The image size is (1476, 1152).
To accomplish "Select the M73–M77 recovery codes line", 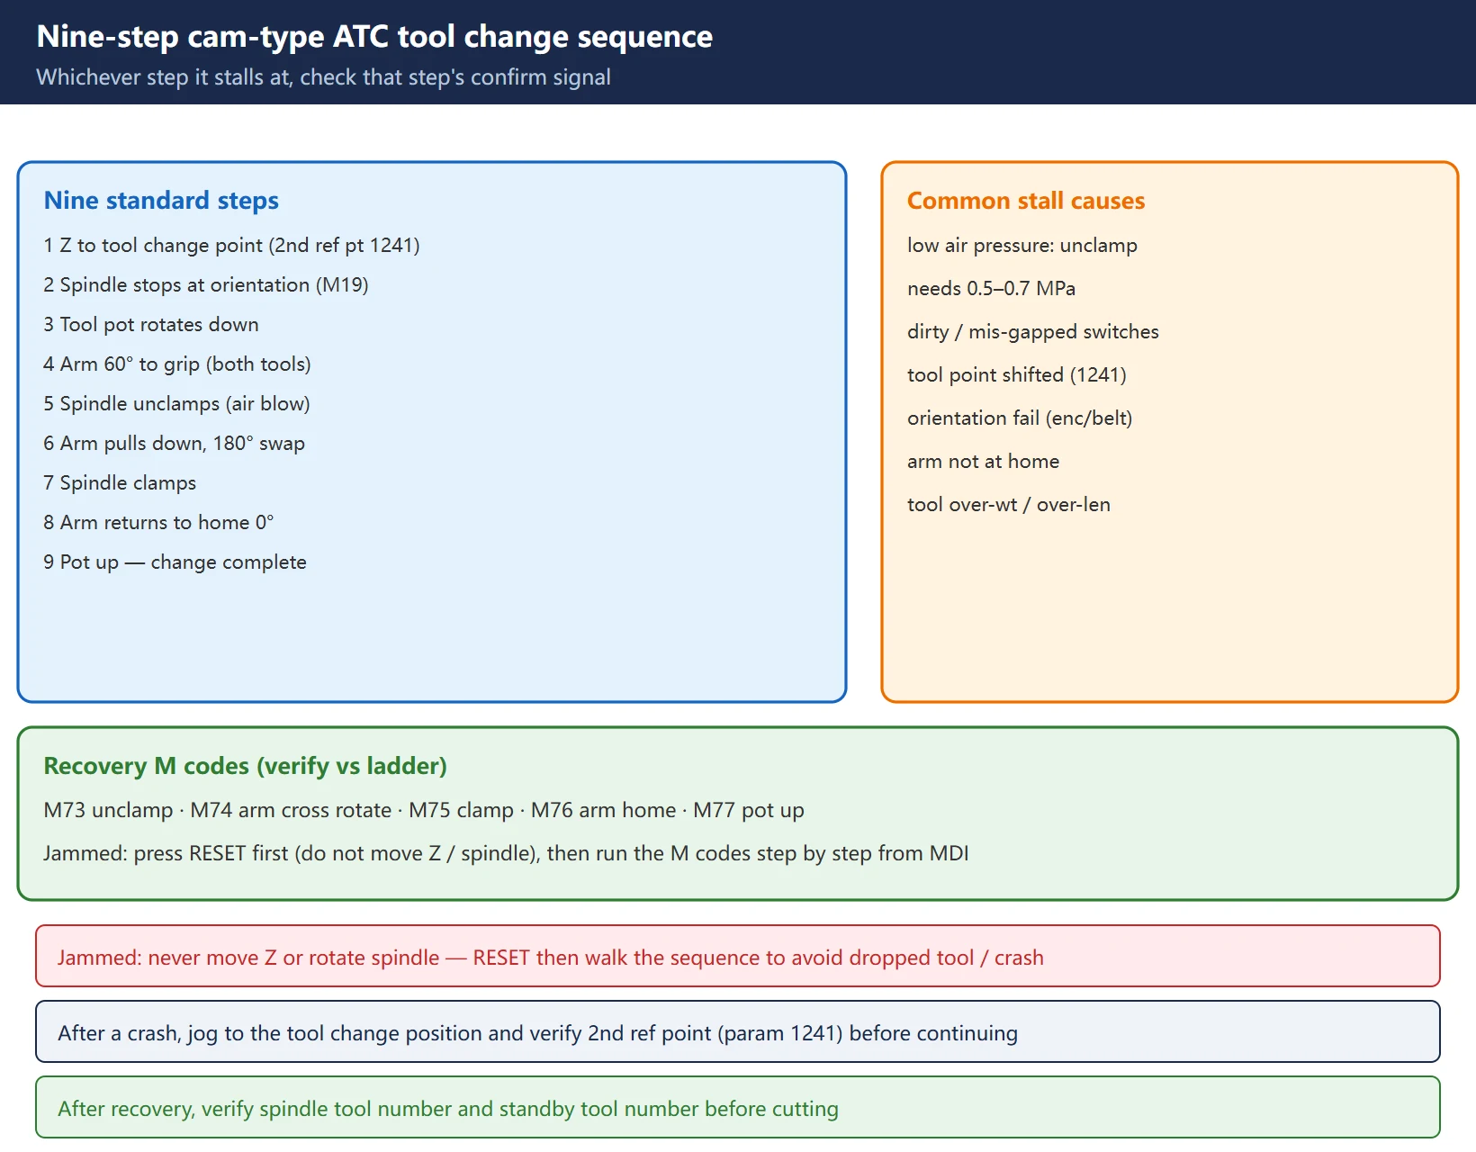I will (424, 810).
